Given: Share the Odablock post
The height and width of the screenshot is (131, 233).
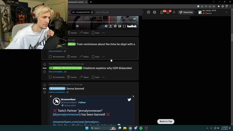Looking at the screenshot, I should (x=84, y=77).
